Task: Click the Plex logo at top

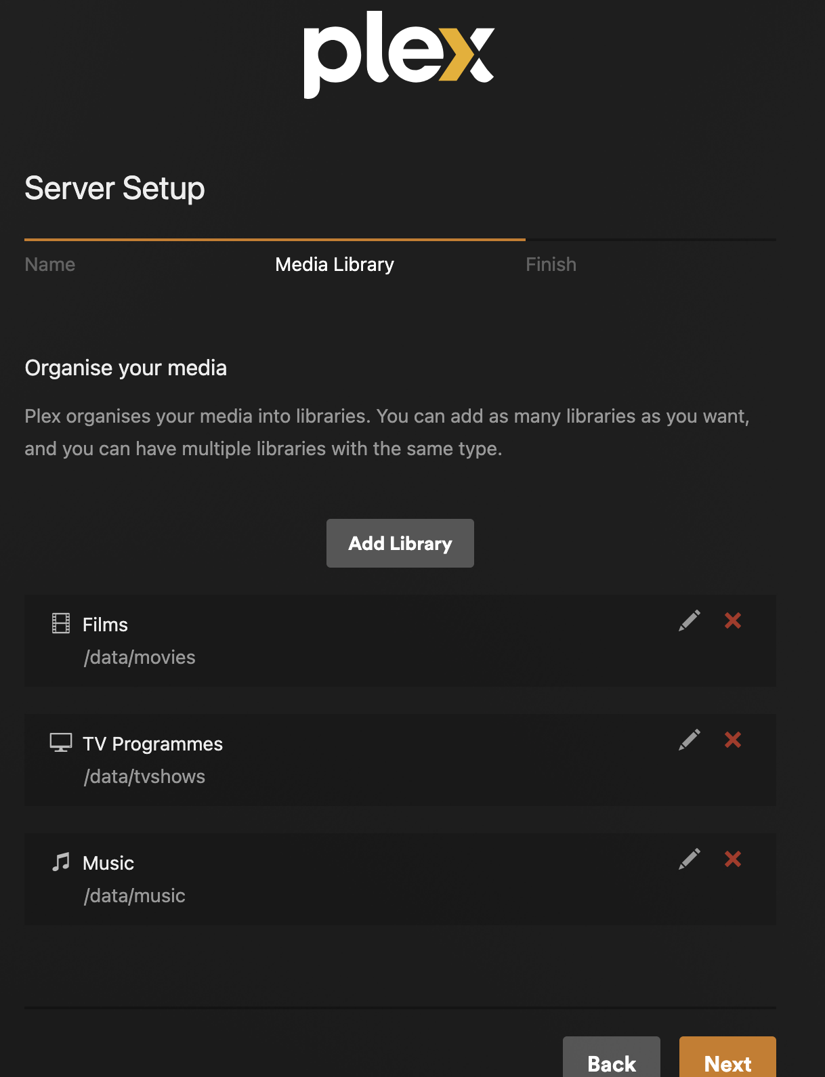Action: click(399, 54)
